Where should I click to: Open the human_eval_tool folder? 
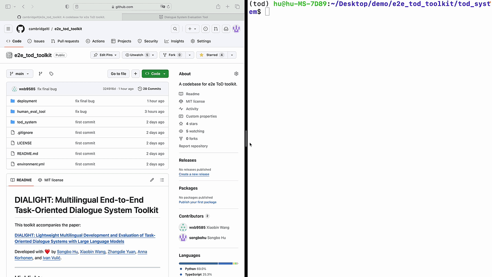[x=31, y=112]
